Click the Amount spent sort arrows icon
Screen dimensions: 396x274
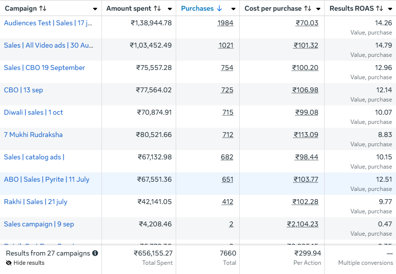(x=157, y=9)
